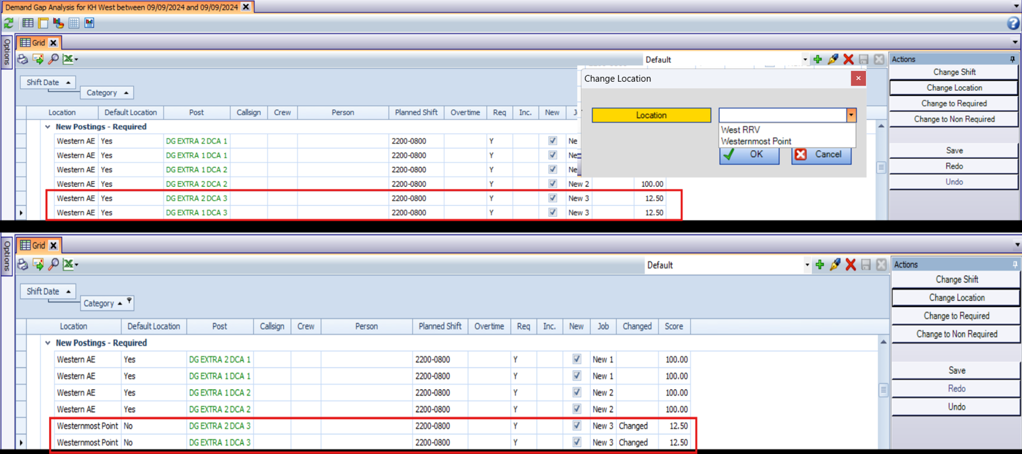Viewport: 1022px width, 454px height.
Task: Open the Location dropdown arrow in Change Location dialog
Action: point(851,115)
